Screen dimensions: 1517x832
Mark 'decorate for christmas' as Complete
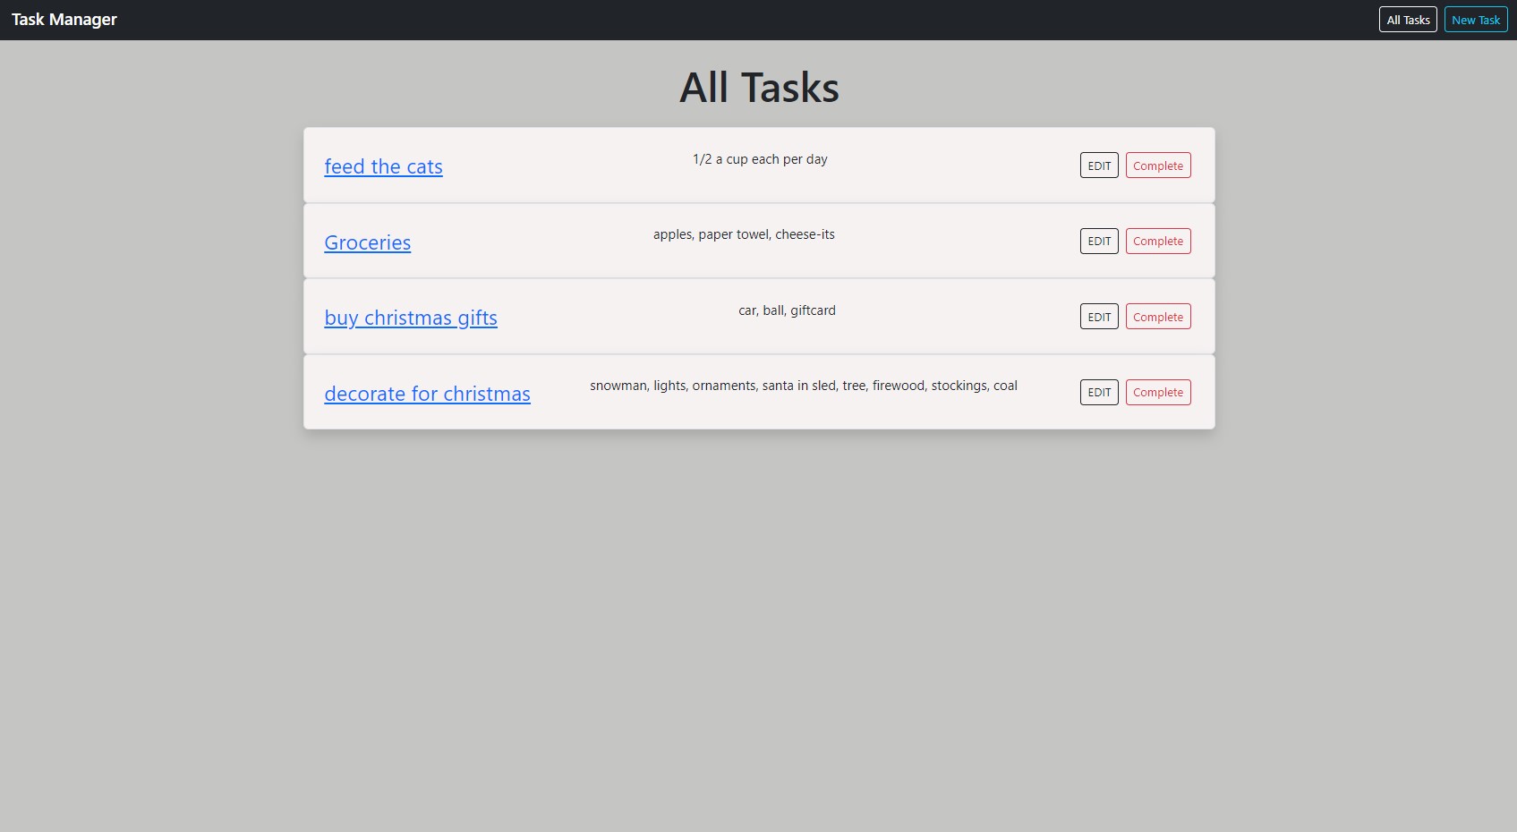tap(1158, 392)
